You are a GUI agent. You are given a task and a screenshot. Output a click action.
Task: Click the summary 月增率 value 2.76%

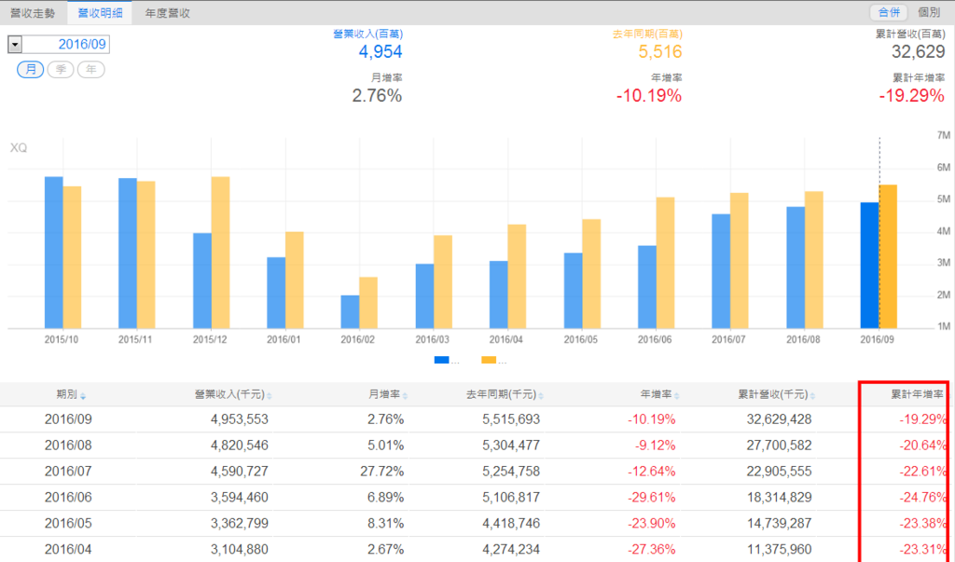point(377,96)
